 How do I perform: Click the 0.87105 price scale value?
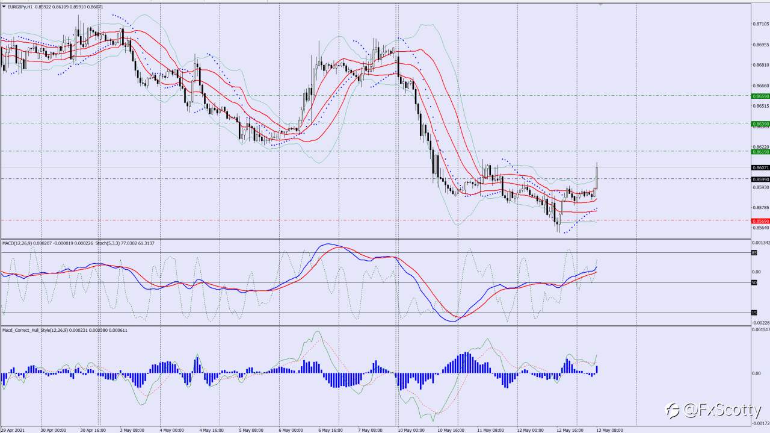(760, 25)
